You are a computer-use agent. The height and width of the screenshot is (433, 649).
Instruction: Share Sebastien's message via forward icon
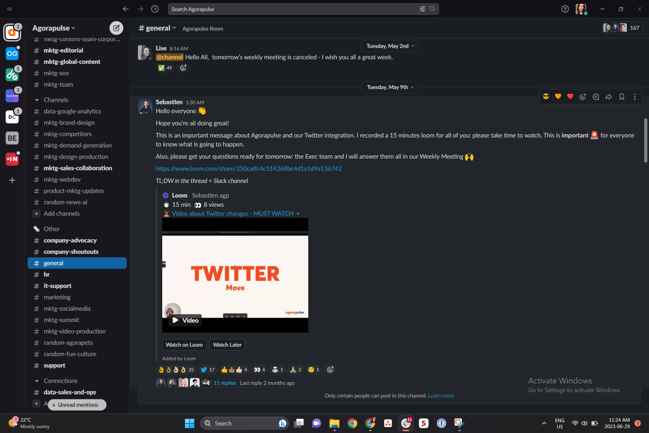click(x=608, y=97)
